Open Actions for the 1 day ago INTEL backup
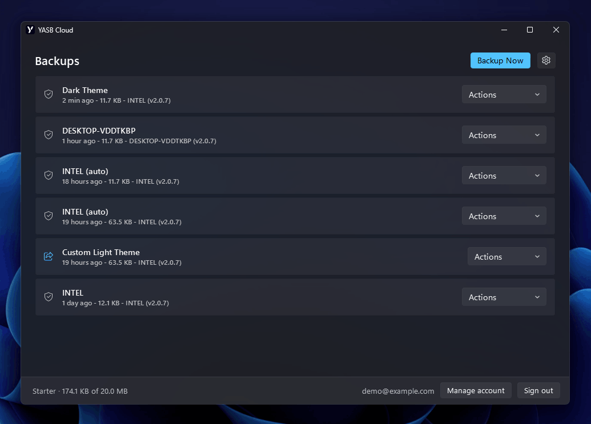 pyautogui.click(x=504, y=297)
